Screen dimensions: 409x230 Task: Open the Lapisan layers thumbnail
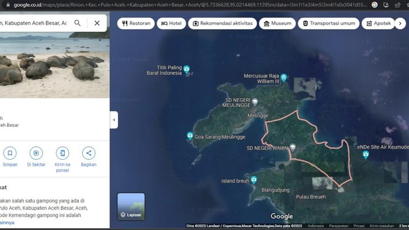pos(131,207)
